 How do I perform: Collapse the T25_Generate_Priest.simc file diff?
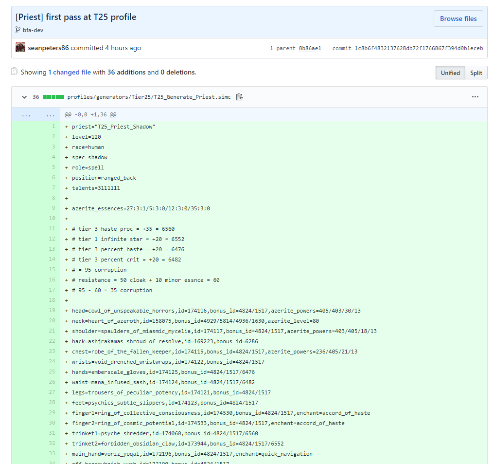pos(24,97)
